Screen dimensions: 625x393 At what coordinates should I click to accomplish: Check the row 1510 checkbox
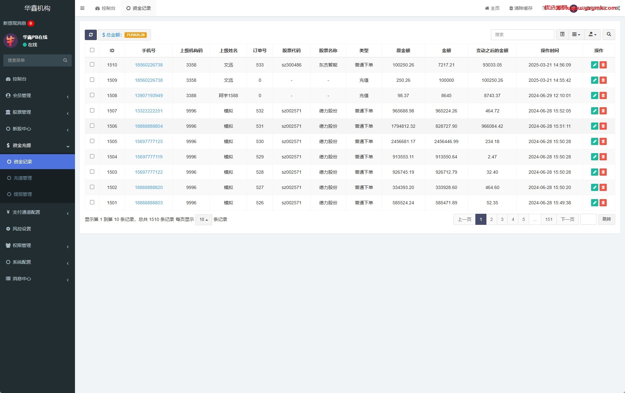(x=92, y=65)
